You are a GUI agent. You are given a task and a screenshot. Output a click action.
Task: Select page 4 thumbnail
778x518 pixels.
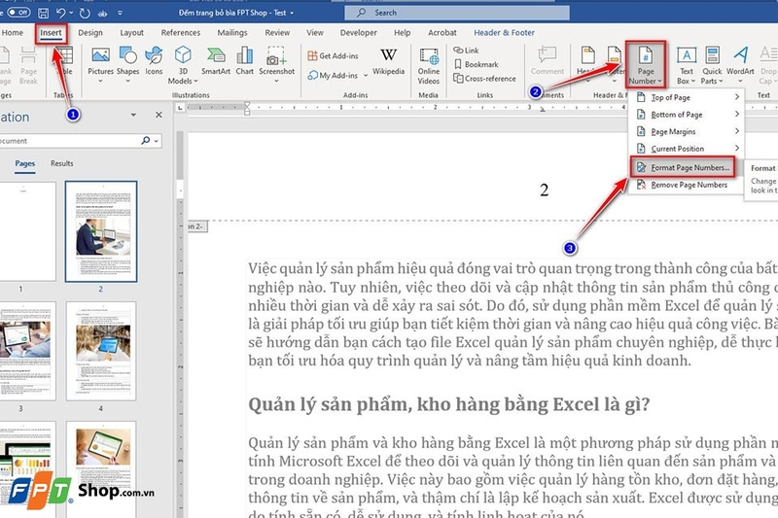click(101, 351)
